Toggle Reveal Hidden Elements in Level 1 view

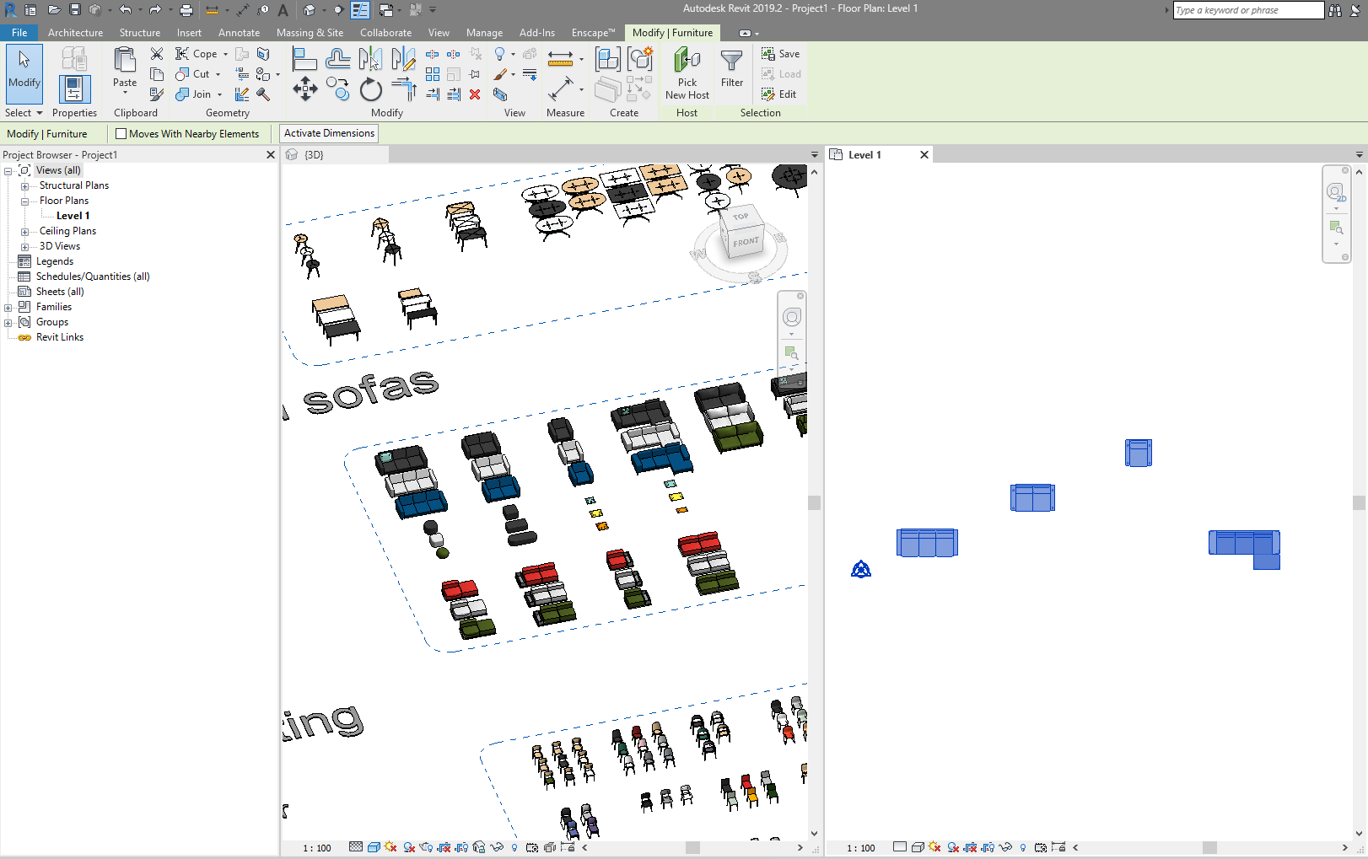pos(1023,847)
